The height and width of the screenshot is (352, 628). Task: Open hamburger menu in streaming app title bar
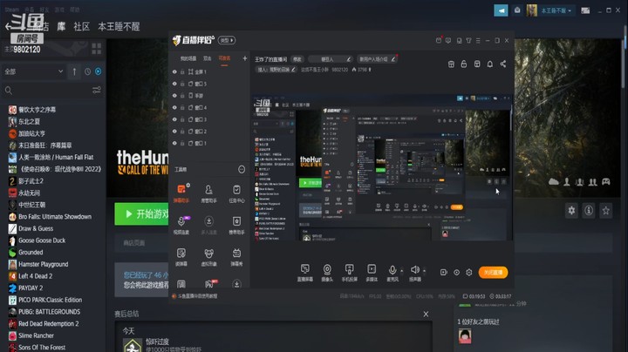(x=478, y=40)
